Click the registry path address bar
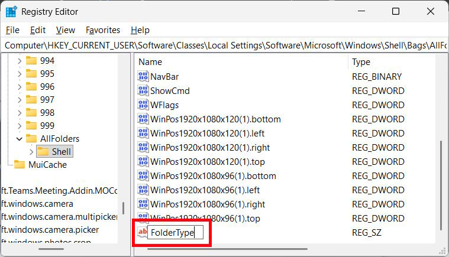 pyautogui.click(x=225, y=45)
